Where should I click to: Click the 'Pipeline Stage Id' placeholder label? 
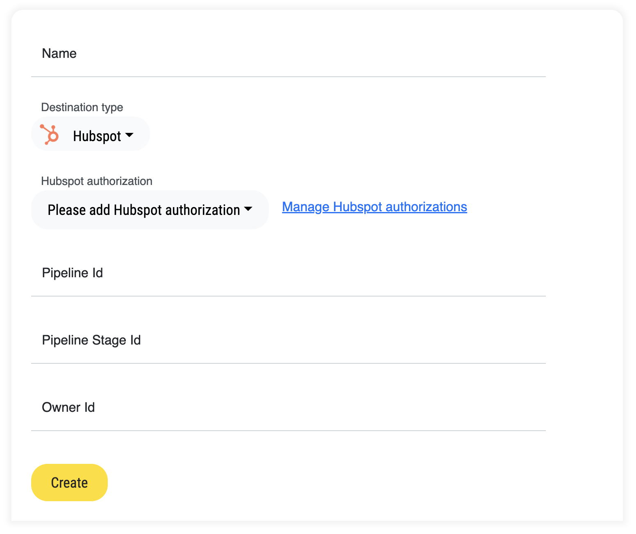tap(91, 340)
